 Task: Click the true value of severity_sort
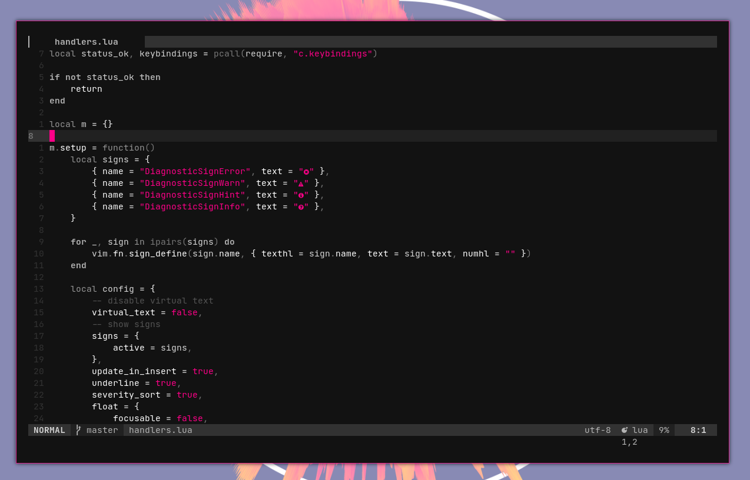pyautogui.click(x=187, y=395)
